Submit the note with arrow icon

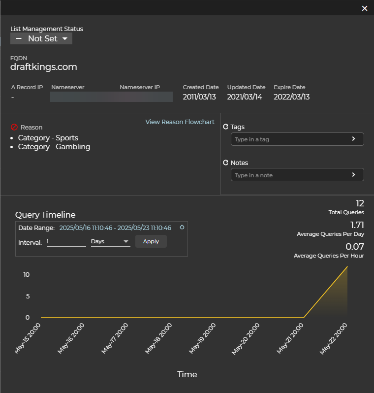tap(353, 175)
